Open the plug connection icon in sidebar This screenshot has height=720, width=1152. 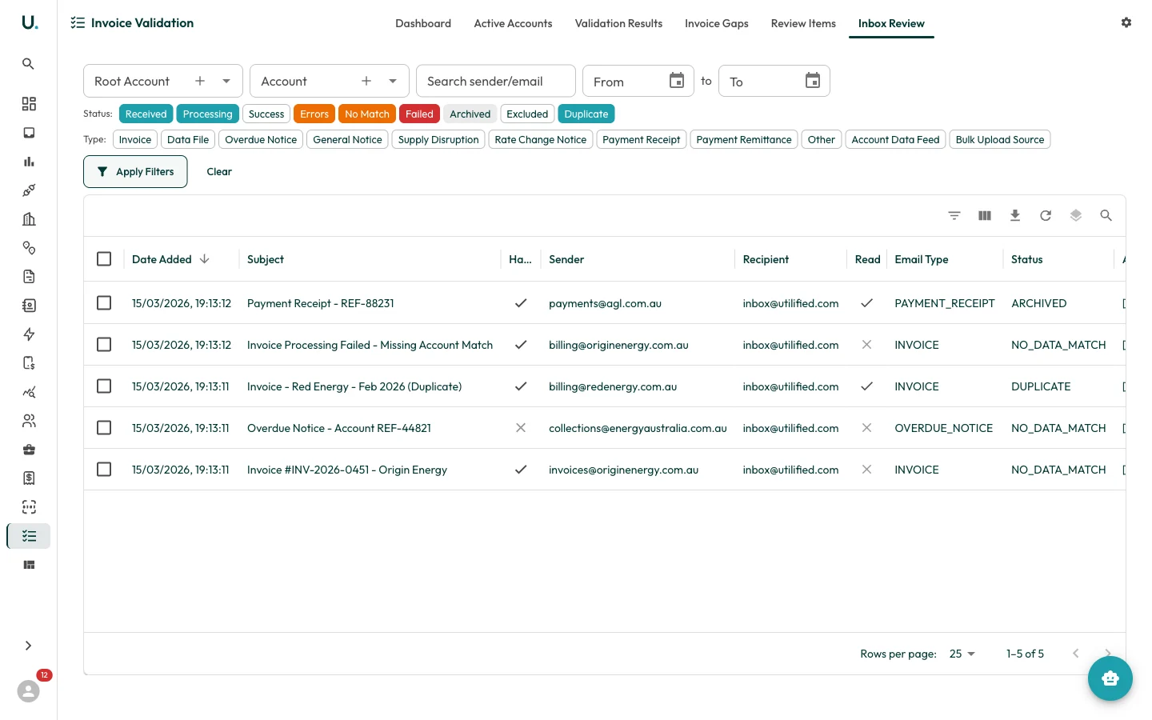coord(29,190)
